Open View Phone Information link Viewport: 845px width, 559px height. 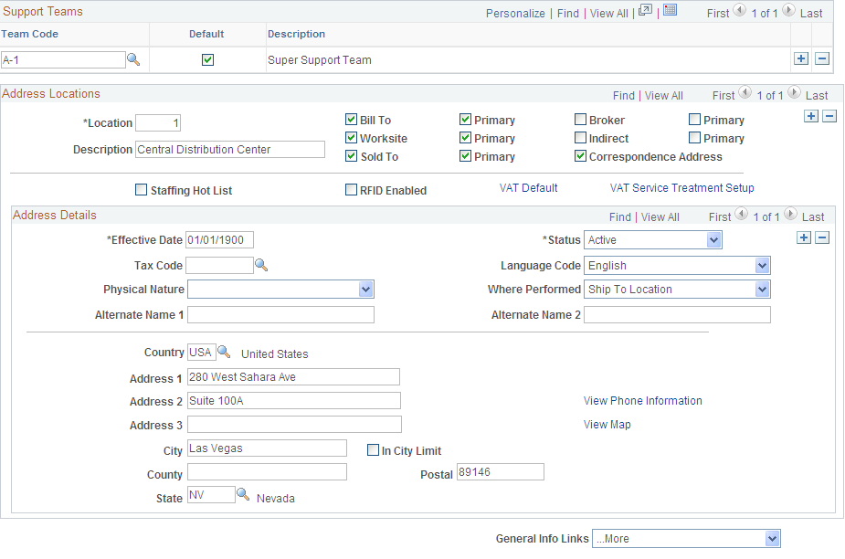click(x=642, y=400)
